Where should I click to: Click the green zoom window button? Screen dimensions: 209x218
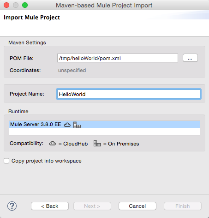[25, 5]
